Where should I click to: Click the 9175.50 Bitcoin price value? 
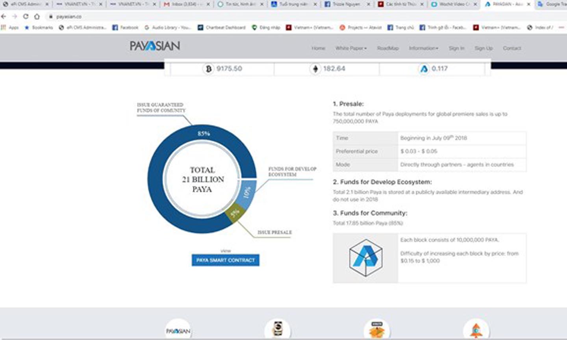click(229, 68)
